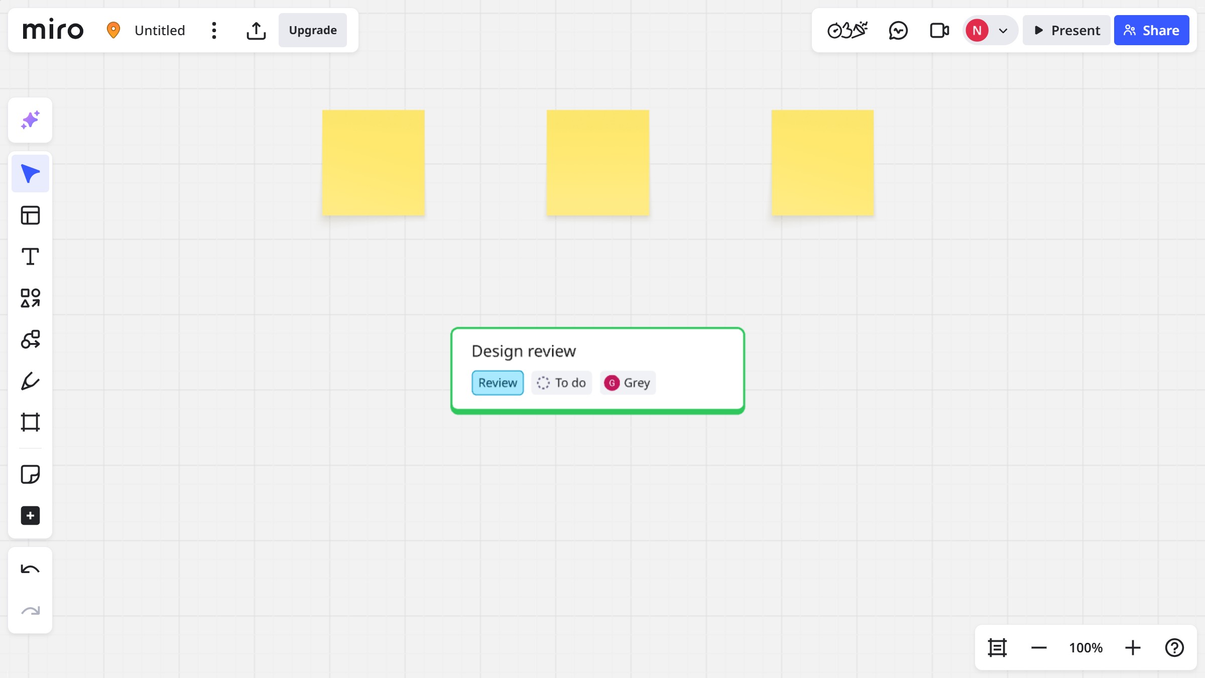The height and width of the screenshot is (678, 1205).
Task: Select the Connection line tool
Action: 30,339
